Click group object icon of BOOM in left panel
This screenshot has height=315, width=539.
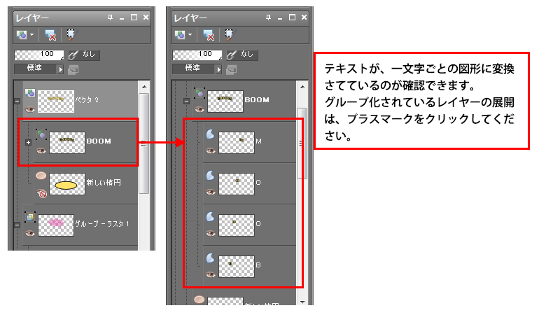41,134
